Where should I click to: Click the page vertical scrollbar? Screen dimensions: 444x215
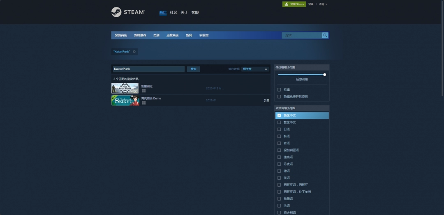coord(442,48)
